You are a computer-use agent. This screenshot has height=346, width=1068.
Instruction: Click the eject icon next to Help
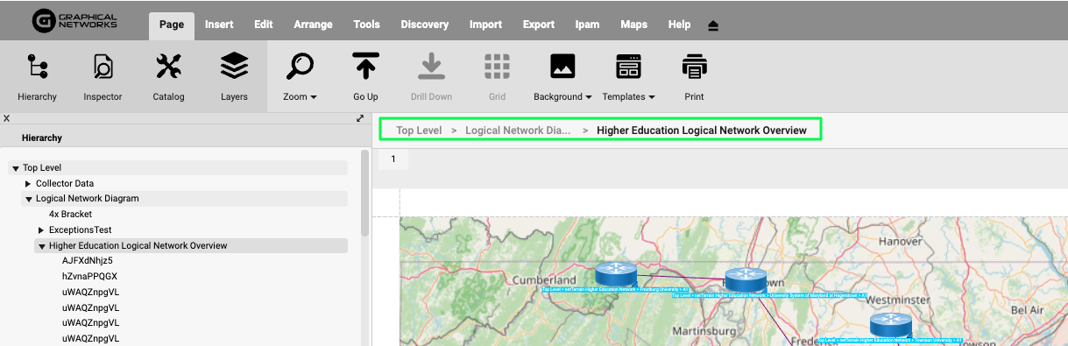[x=713, y=25]
